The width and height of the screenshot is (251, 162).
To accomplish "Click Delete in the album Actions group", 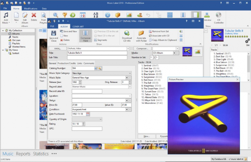I will click(x=65, y=40).
